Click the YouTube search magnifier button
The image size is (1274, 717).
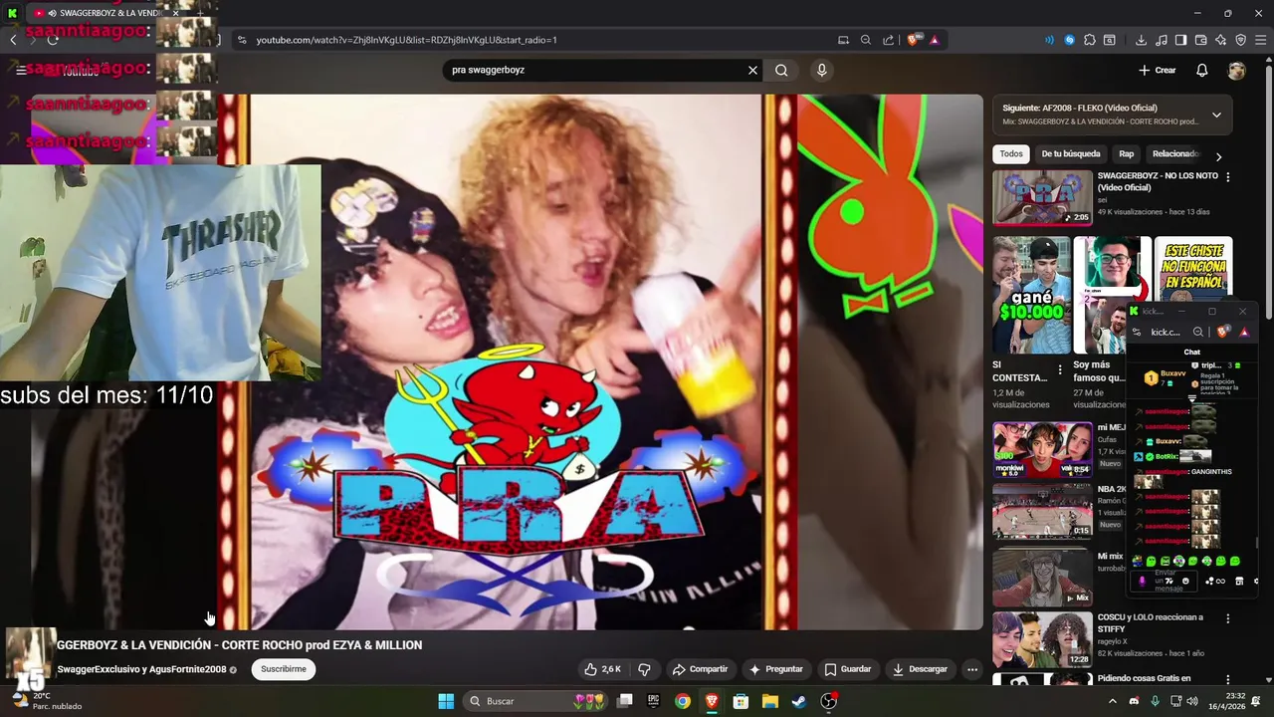tap(781, 70)
